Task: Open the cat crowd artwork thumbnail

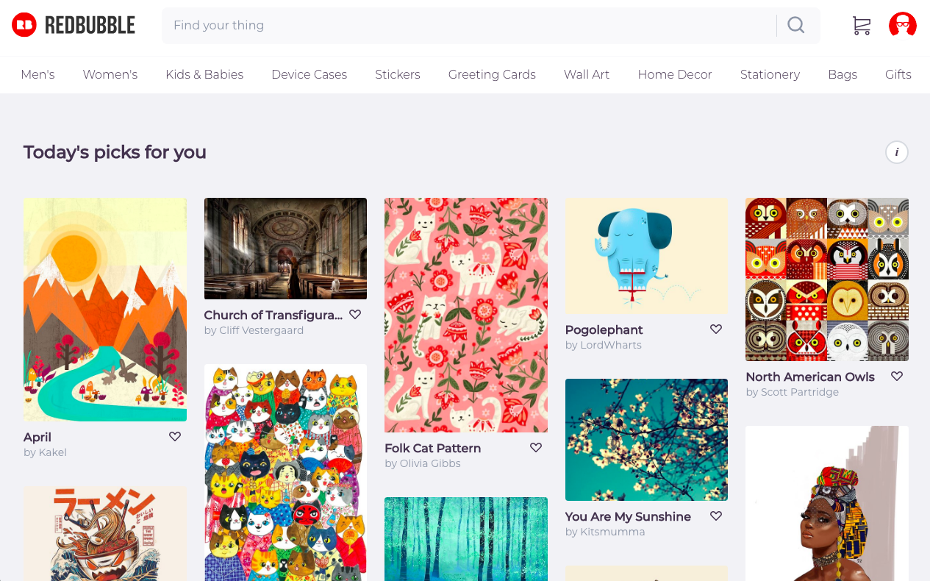Action: point(285,471)
